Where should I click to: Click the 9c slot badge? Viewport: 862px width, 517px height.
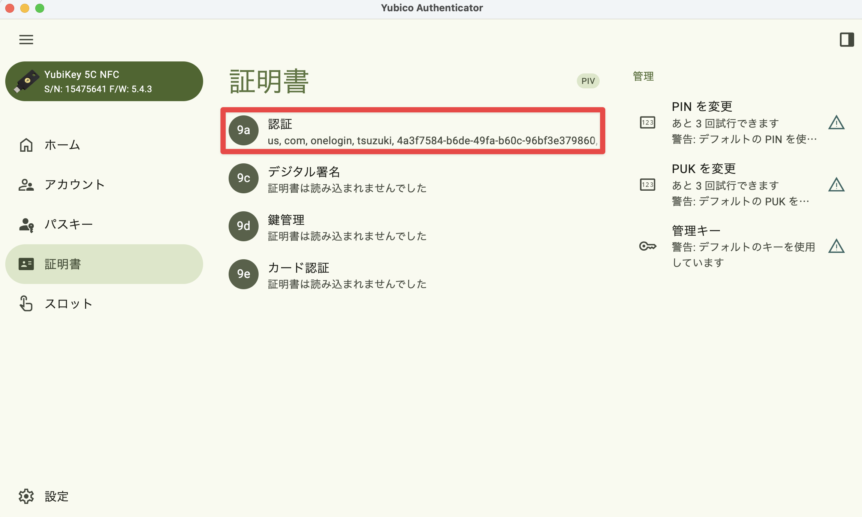click(x=244, y=178)
